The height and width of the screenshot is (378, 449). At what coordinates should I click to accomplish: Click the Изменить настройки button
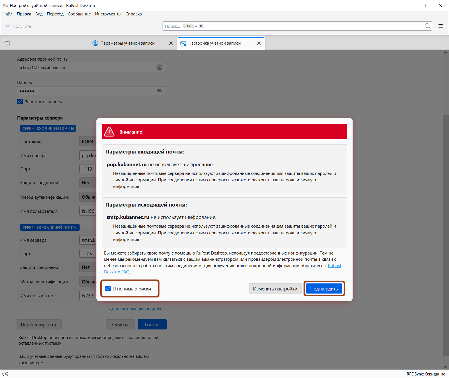click(x=275, y=289)
